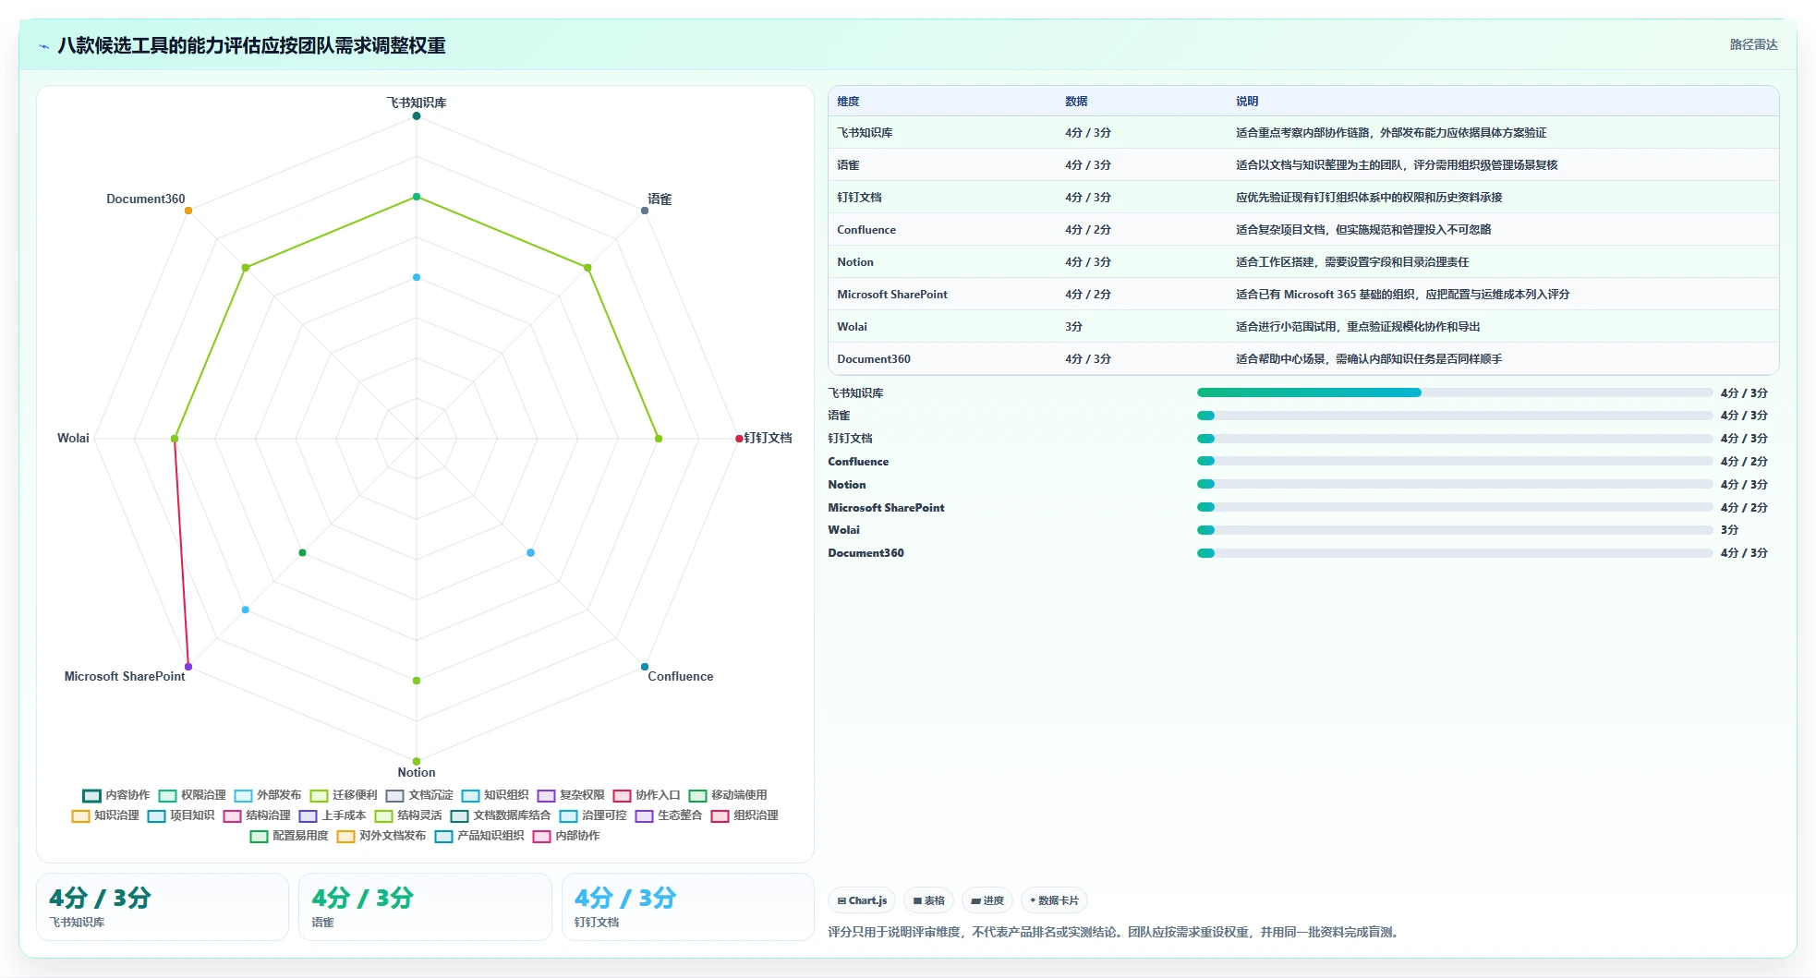Click the 语雀 progress bar

click(1455, 416)
